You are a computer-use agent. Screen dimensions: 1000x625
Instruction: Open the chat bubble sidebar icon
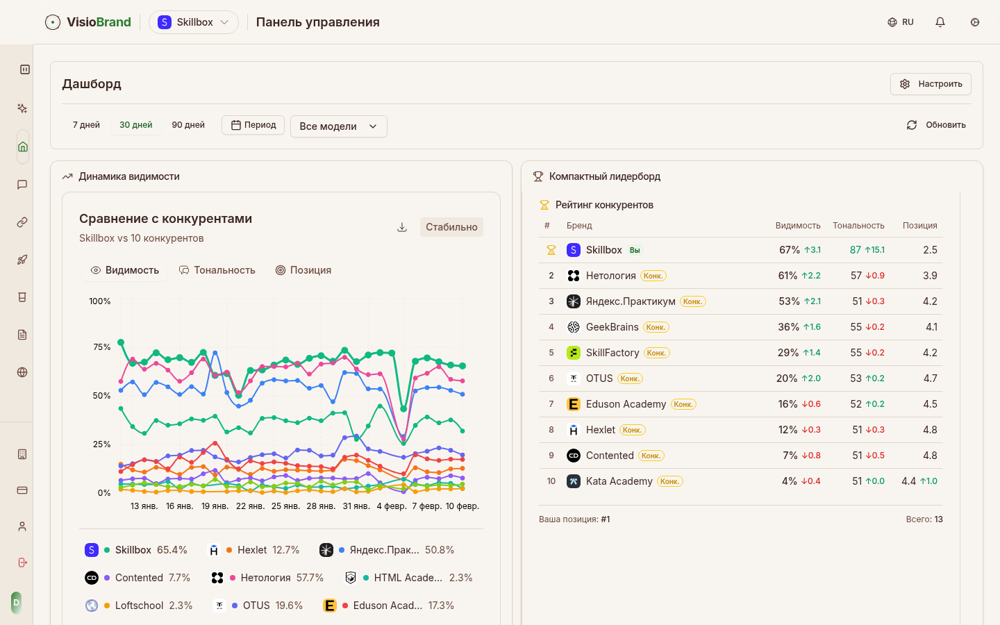22,185
